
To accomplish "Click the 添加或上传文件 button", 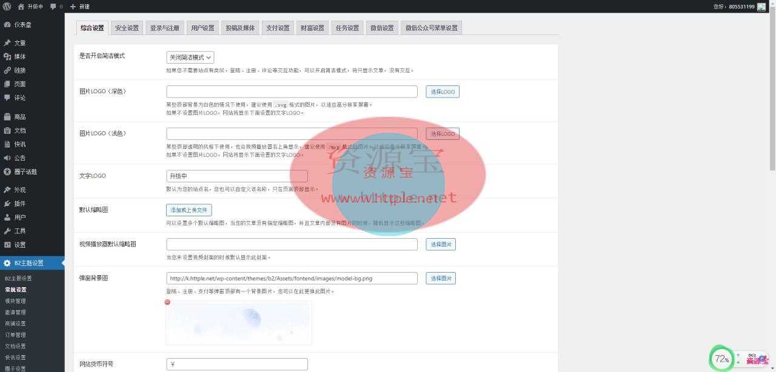I will point(189,210).
